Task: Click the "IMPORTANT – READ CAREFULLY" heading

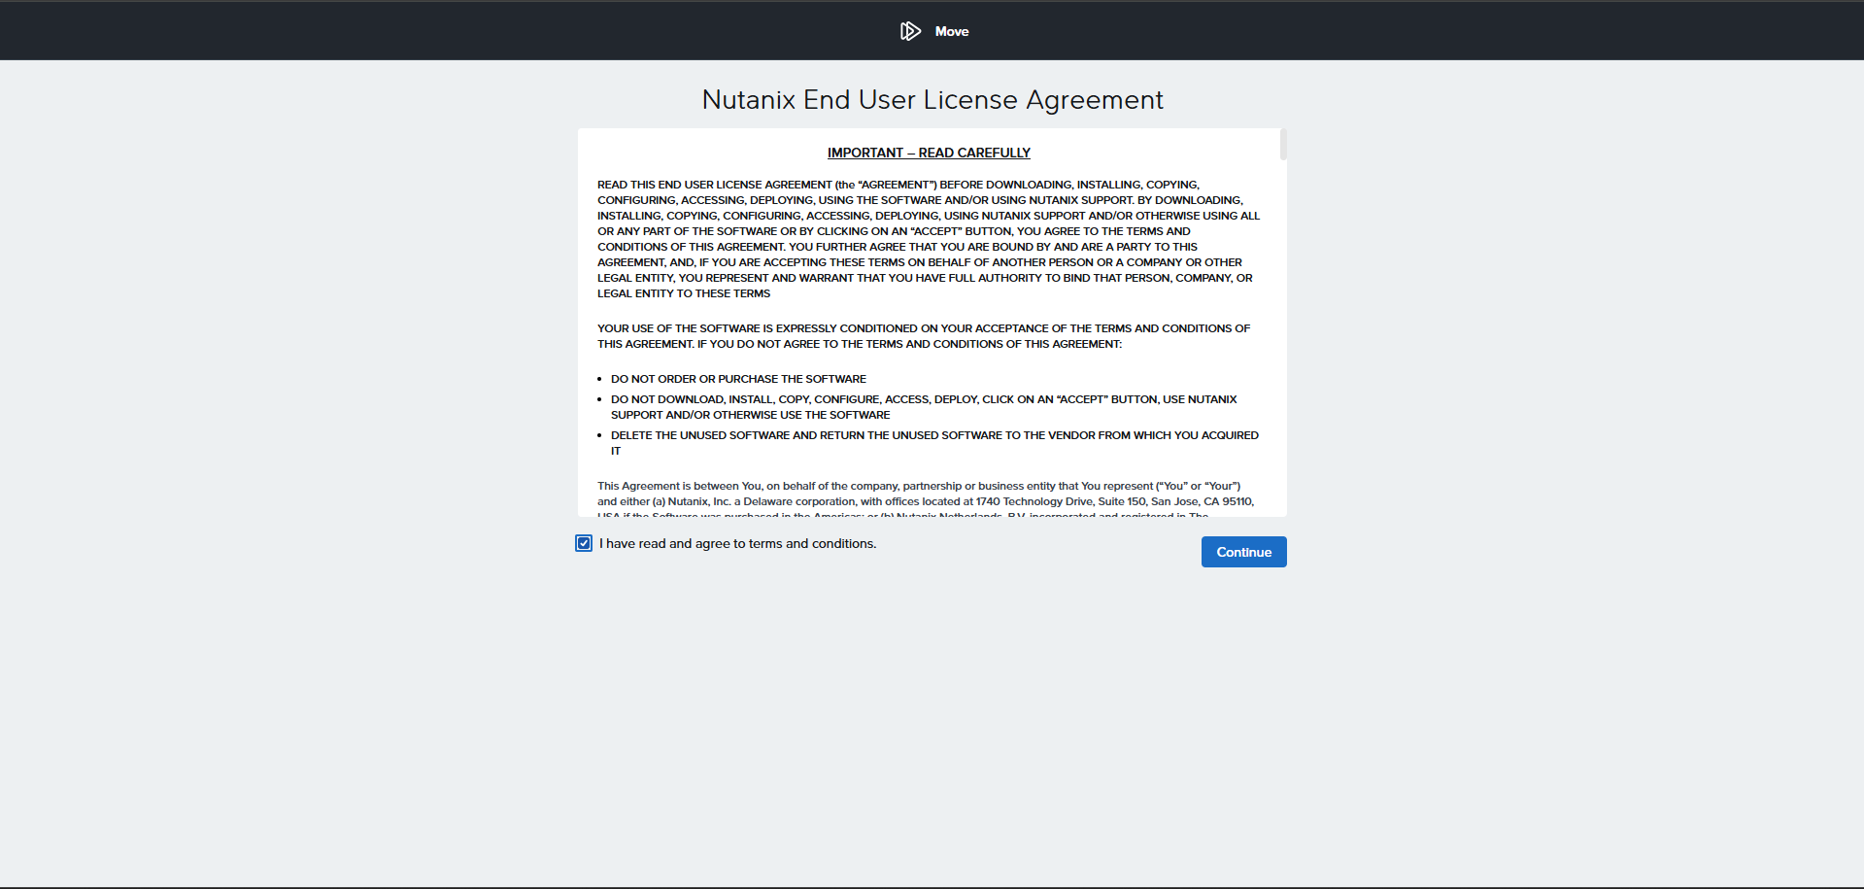Action: point(929,153)
